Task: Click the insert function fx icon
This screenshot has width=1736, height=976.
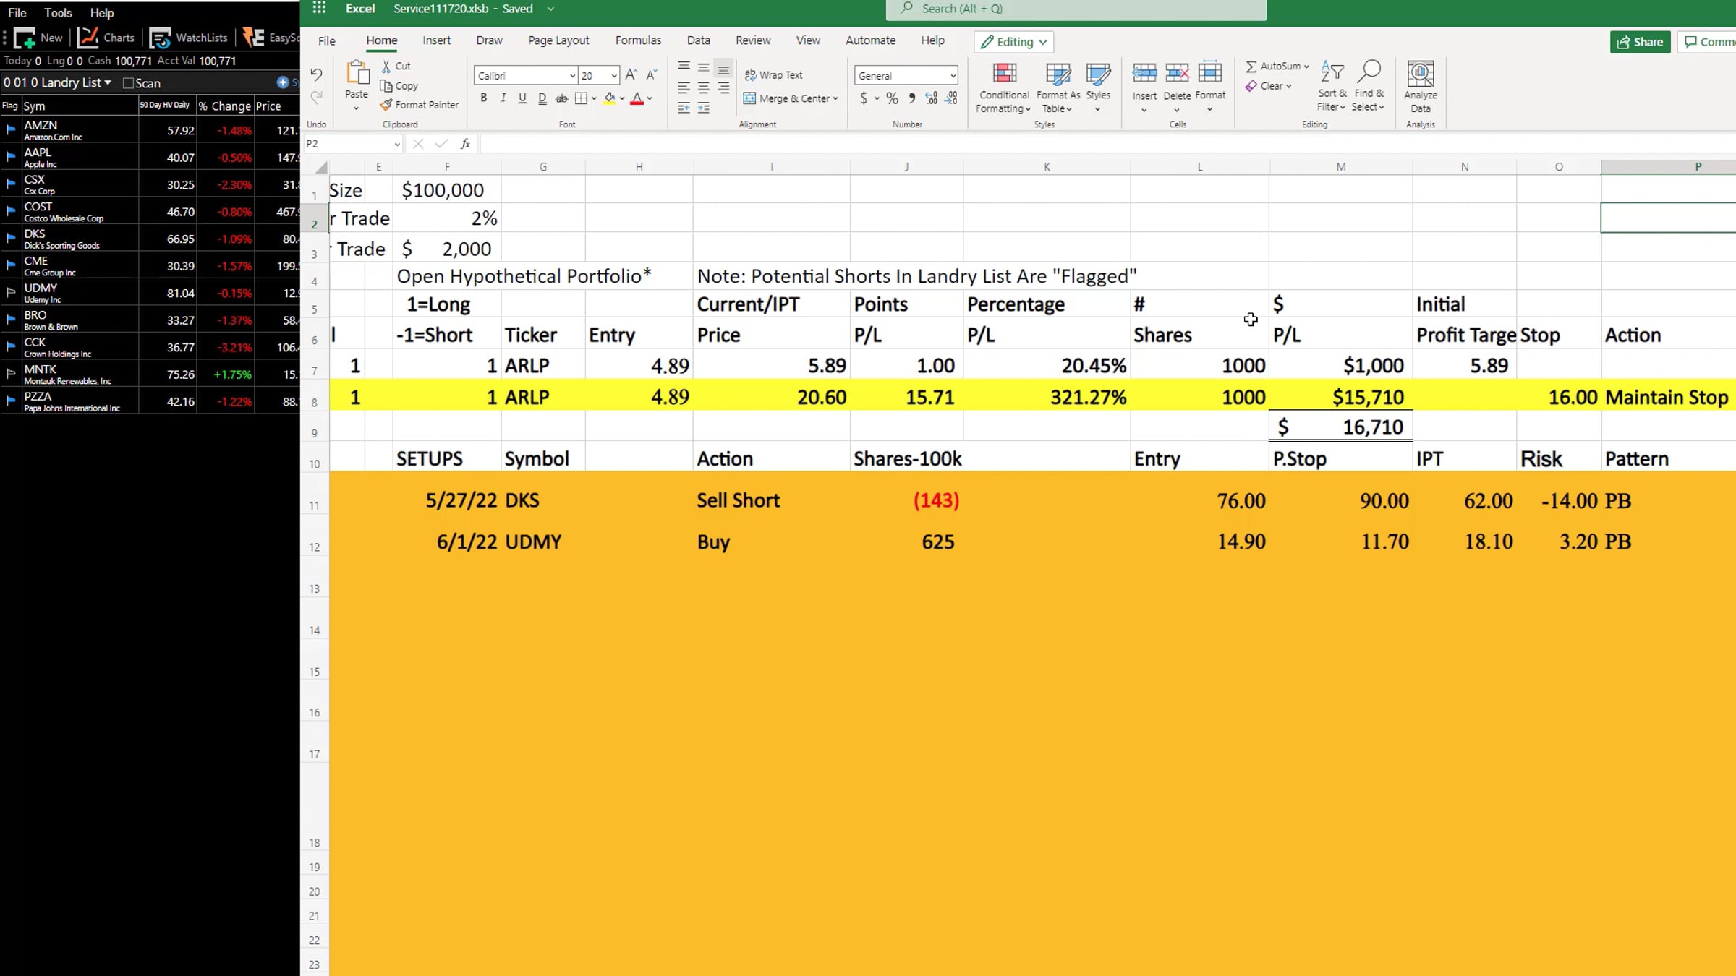Action: (465, 144)
